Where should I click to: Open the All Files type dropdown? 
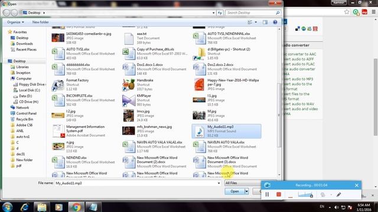pyautogui.click(x=243, y=183)
